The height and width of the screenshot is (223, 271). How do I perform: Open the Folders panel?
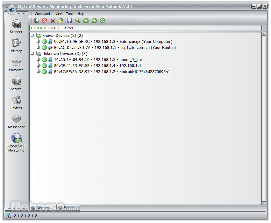click(16, 103)
